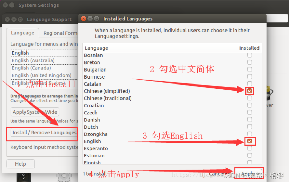Tick the Dutch installed checkbox
The width and height of the screenshot is (289, 182).
tap(250, 127)
